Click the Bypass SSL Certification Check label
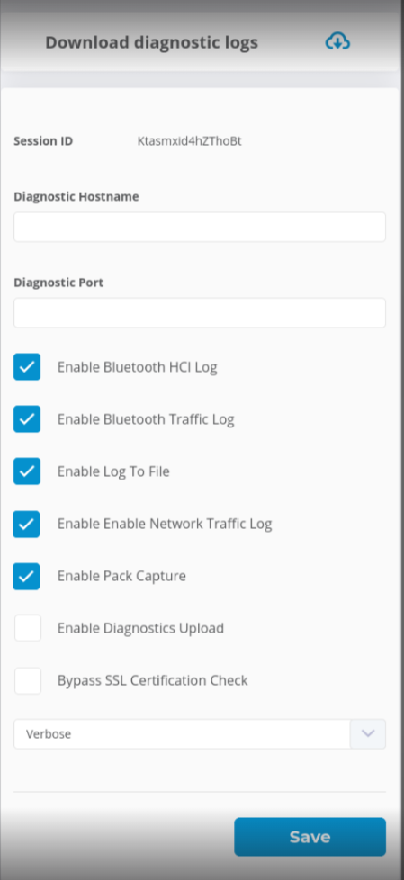Screen dimensions: 404x880 [153, 681]
